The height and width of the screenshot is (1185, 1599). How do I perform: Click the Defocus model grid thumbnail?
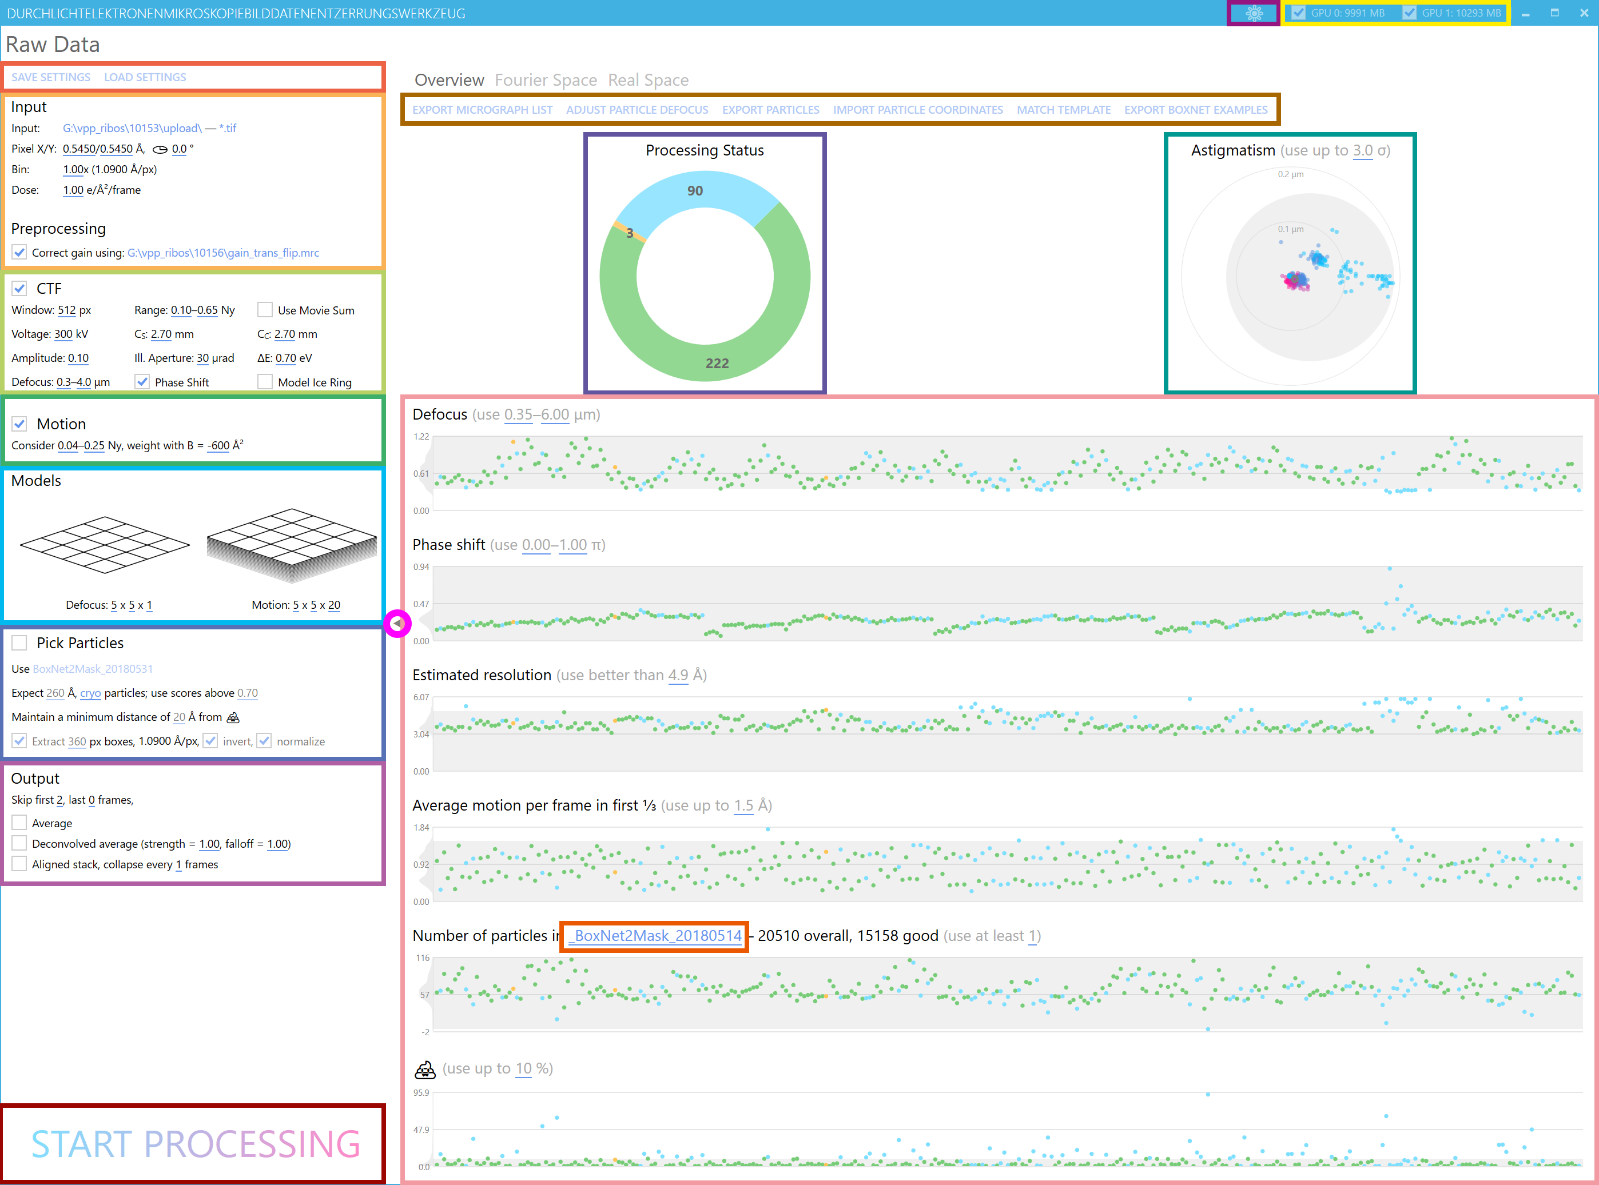click(105, 545)
